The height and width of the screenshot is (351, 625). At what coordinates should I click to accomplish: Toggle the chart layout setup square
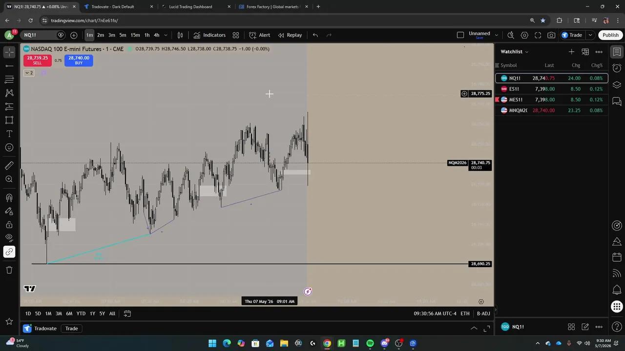tap(460, 35)
